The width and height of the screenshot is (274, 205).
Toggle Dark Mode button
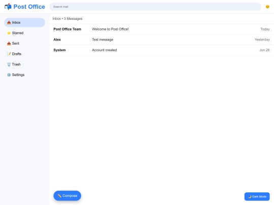[x=257, y=196]
